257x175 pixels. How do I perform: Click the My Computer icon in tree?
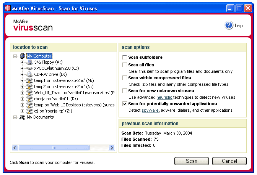[x=22, y=56]
